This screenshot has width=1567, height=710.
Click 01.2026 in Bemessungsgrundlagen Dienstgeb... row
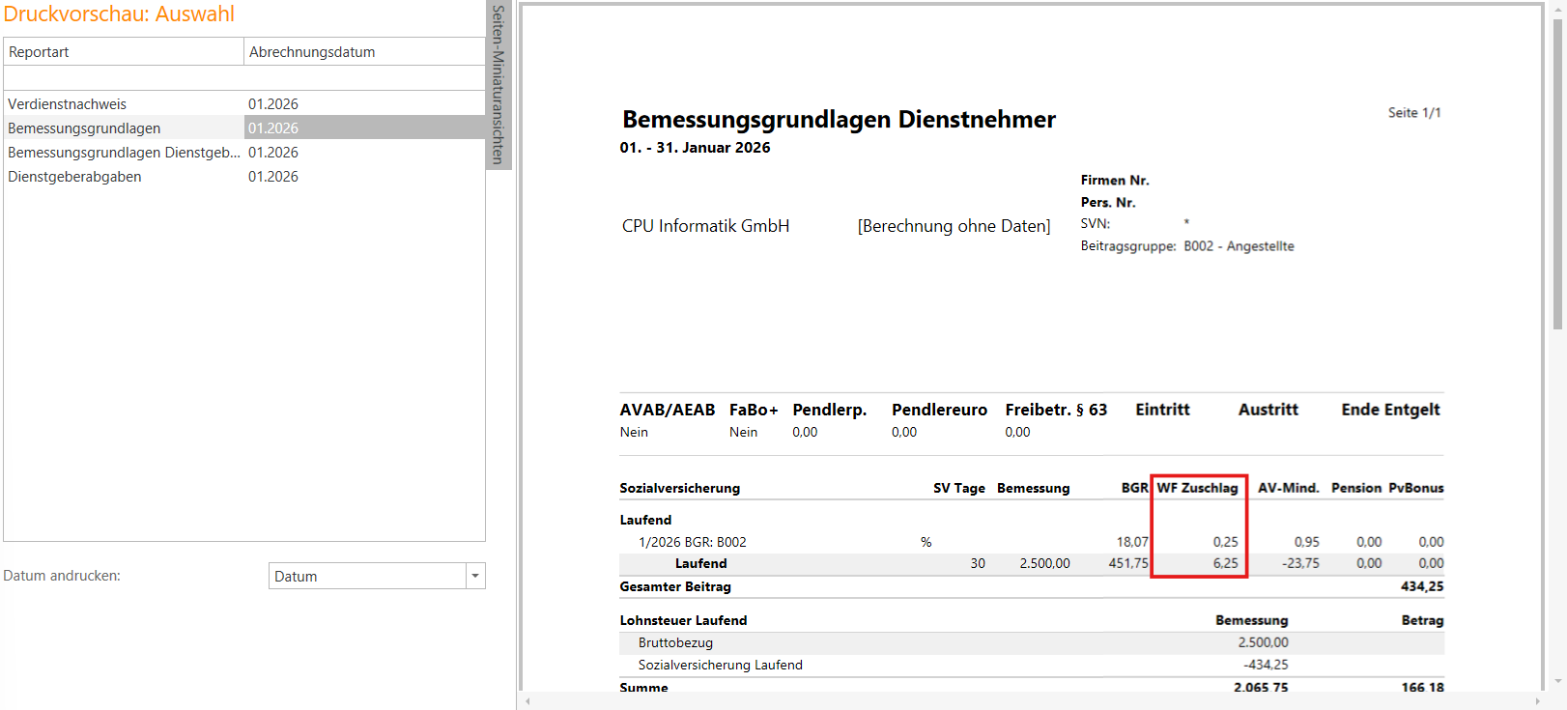273,152
